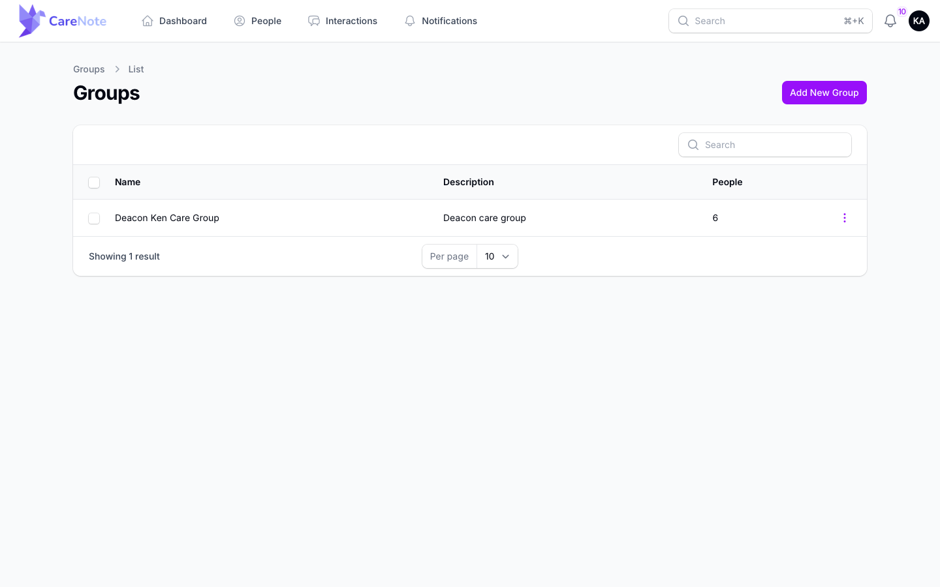
Task: Switch to the Interactions section
Action: point(343,21)
